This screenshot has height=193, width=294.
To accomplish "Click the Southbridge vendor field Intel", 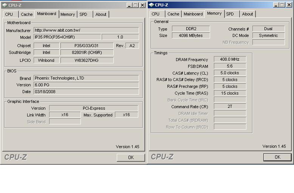I will pos(46,52).
